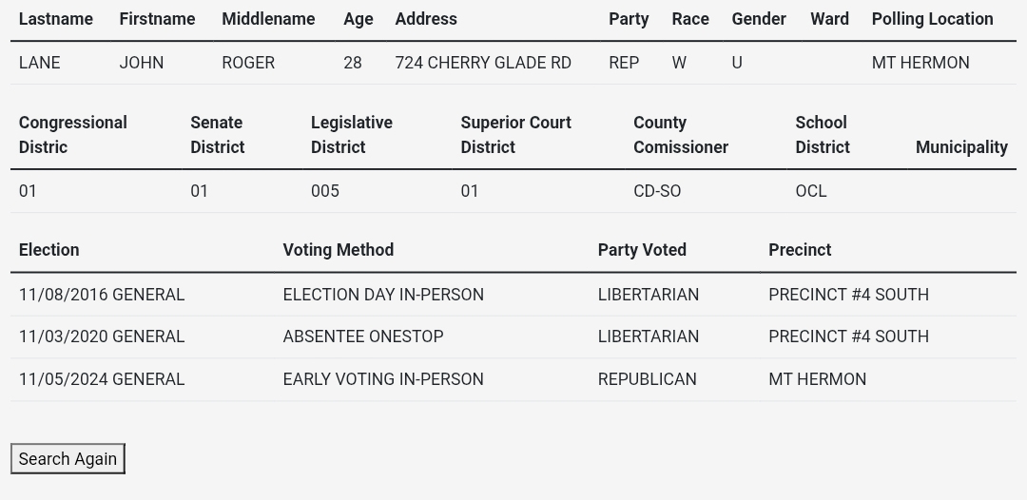Click the Legislative District value 005
The image size is (1027, 500).
click(x=325, y=191)
